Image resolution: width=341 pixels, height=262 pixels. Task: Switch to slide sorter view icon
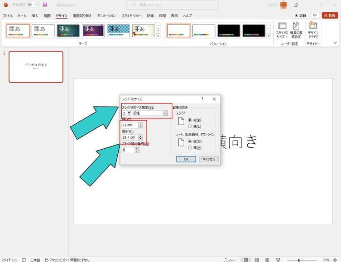pos(256,260)
